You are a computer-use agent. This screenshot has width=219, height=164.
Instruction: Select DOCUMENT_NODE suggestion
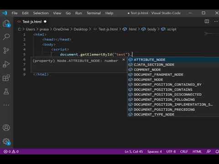pos(173,80)
